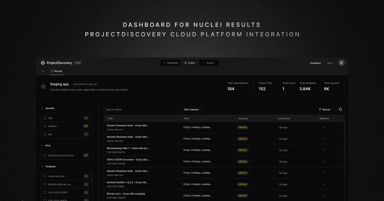This screenshot has height=201, width=384.
Task: Go back using the left arrow
Action: (43, 71)
